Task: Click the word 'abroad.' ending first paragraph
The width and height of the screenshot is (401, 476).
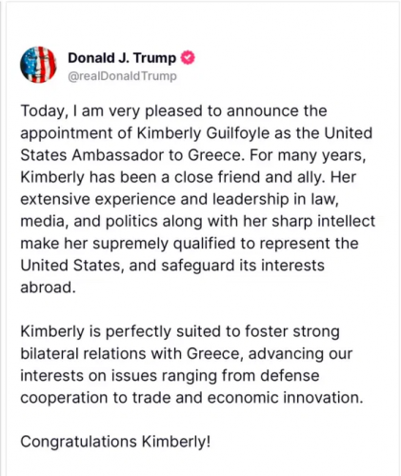Action: point(49,288)
